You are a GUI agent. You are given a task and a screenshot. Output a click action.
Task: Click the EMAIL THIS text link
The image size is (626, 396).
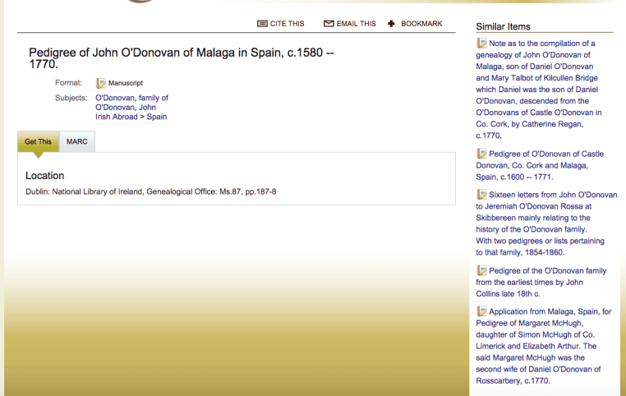(356, 24)
